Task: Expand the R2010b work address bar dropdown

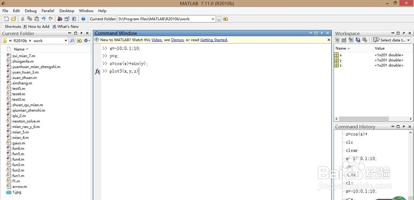Action: [66, 41]
